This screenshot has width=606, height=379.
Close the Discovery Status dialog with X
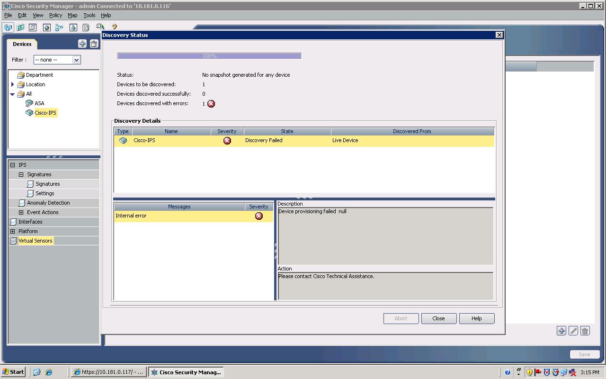click(x=499, y=35)
